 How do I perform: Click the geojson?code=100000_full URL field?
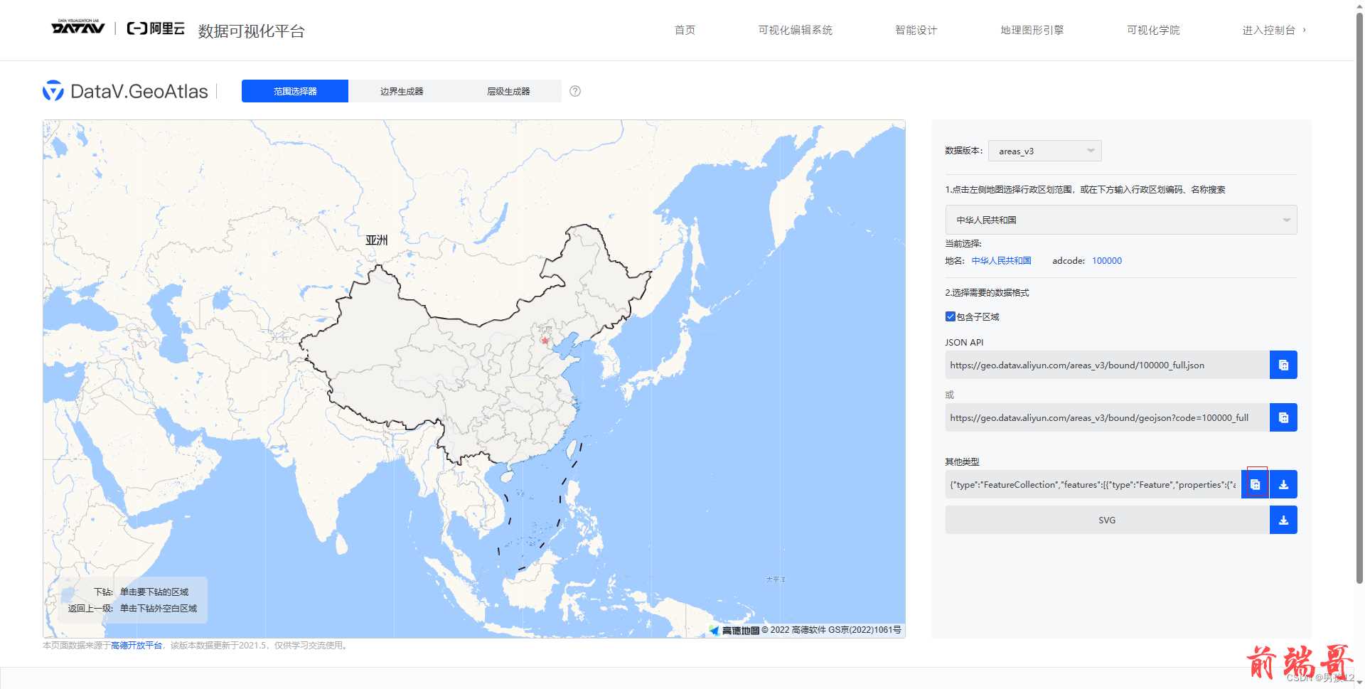1108,417
